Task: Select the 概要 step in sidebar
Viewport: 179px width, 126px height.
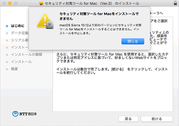Action: tap(14, 69)
